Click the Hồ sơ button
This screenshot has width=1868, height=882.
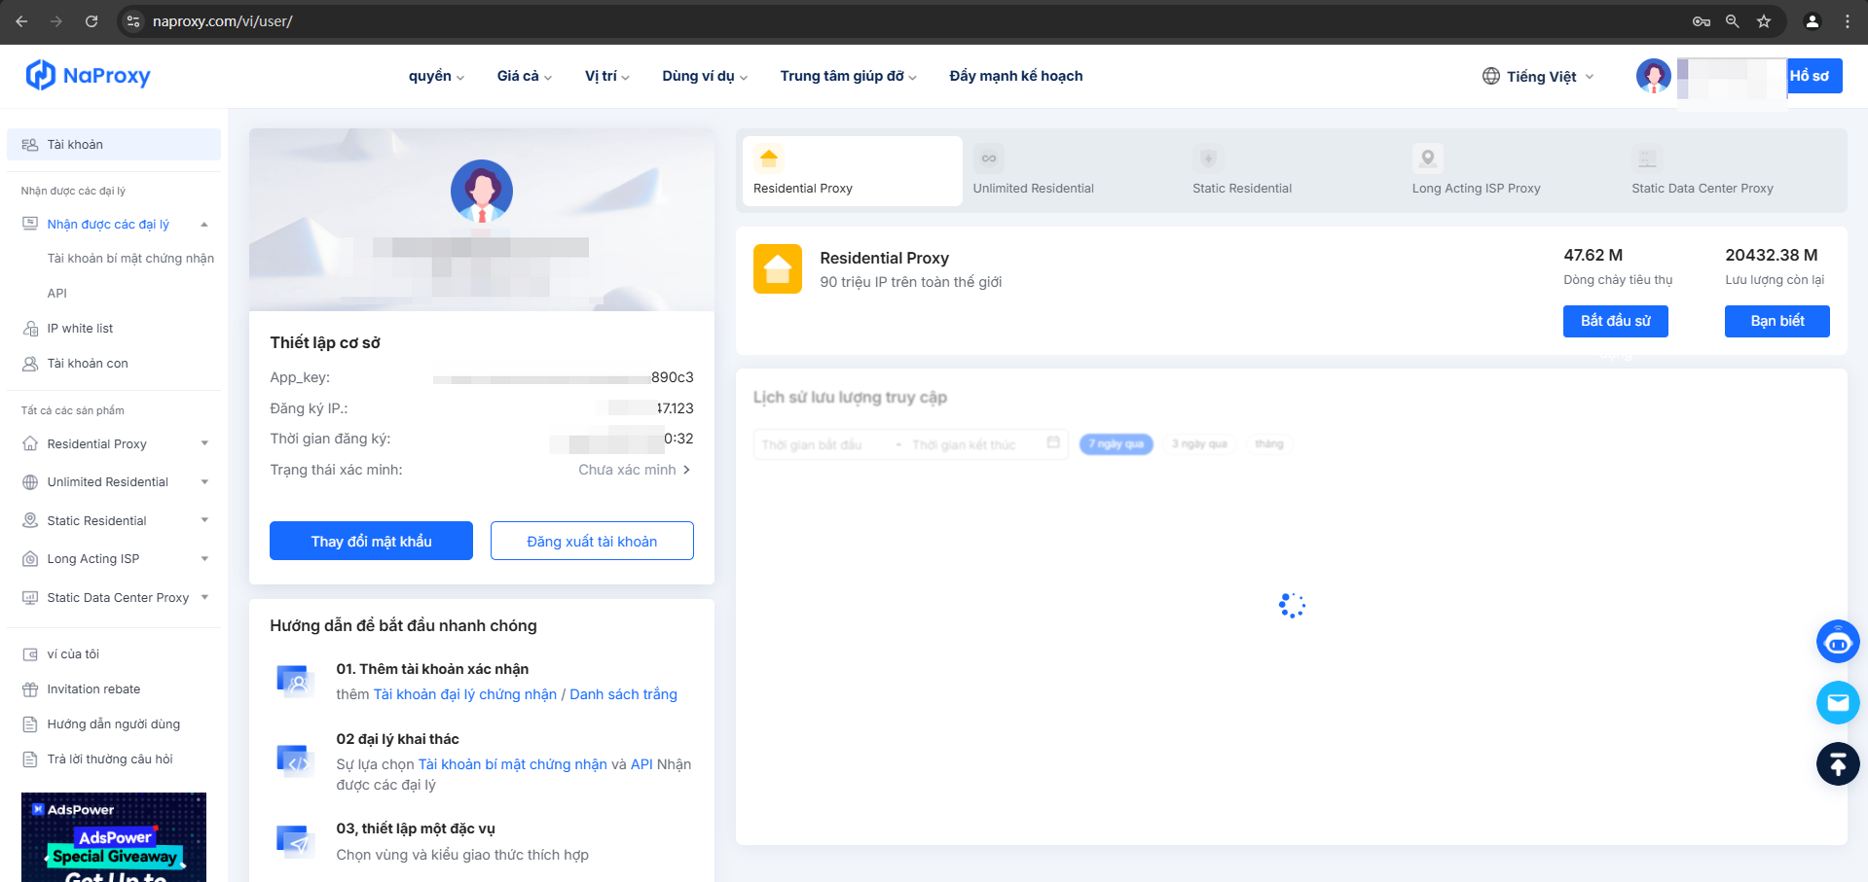[1814, 76]
